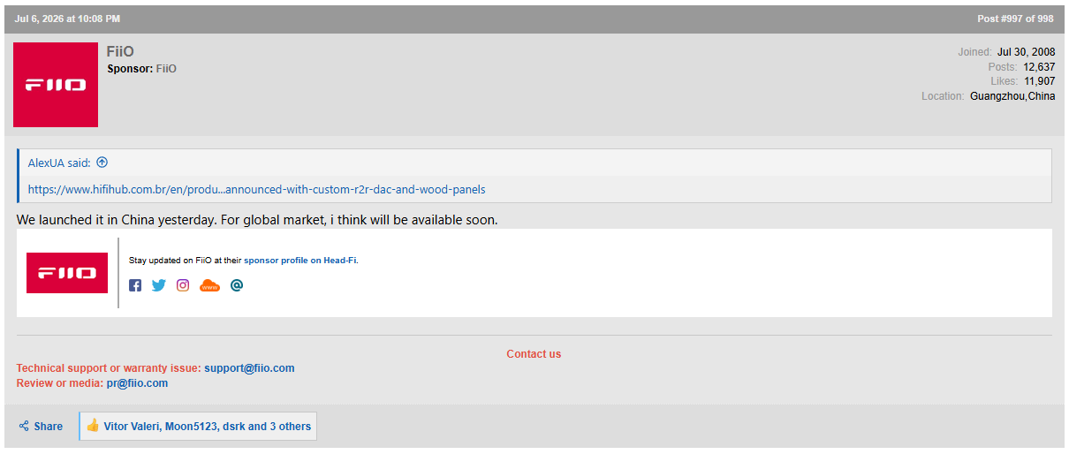
Task: Share this post via Share button
Action: tap(41, 426)
